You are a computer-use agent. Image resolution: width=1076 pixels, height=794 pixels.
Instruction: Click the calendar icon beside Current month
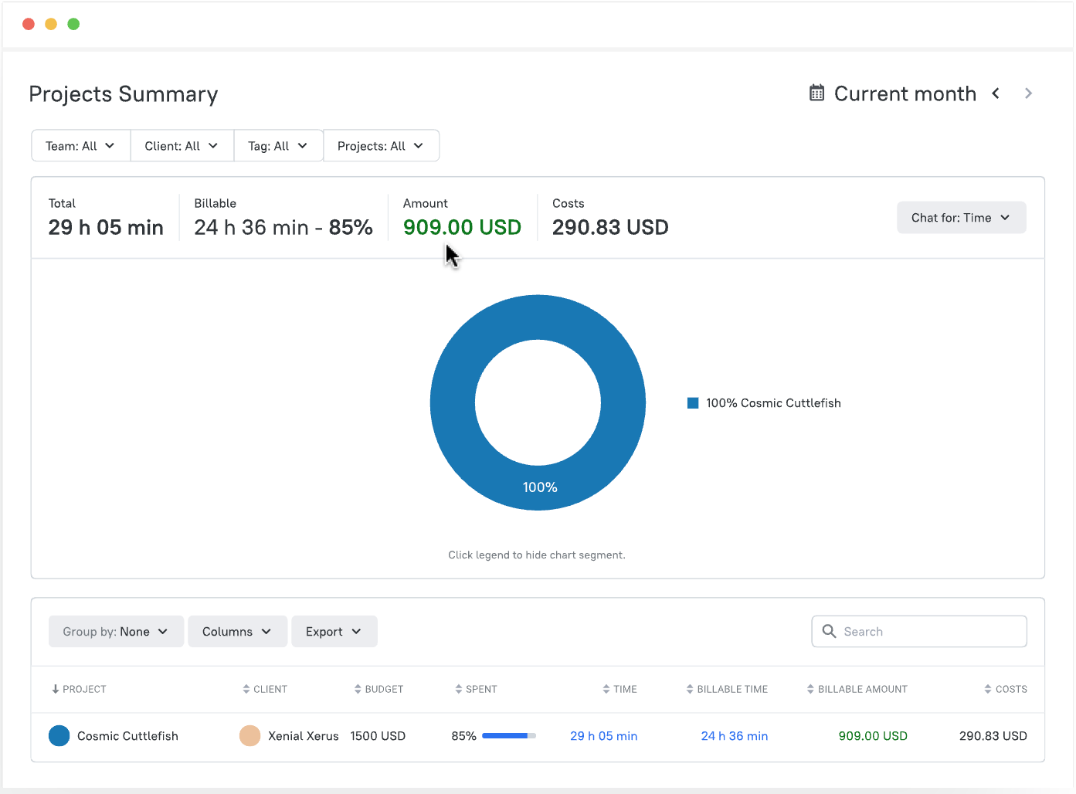coord(816,93)
